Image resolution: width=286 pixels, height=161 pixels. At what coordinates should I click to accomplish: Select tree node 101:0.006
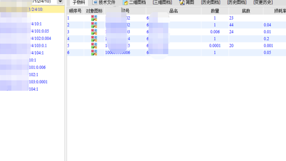tap(37, 68)
